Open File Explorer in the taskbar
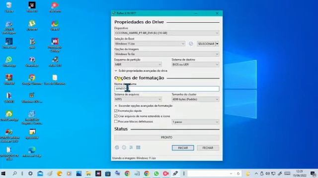Image resolution: width=318 pixels, height=178 pixels. pos(88,174)
